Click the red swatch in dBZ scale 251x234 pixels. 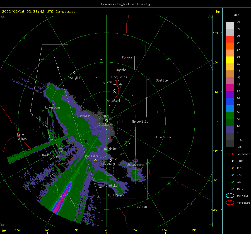point(230,39)
